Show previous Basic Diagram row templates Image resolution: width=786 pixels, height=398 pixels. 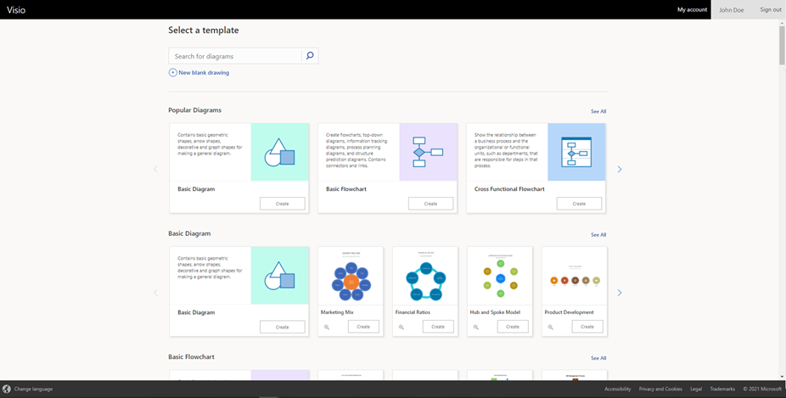tap(155, 293)
